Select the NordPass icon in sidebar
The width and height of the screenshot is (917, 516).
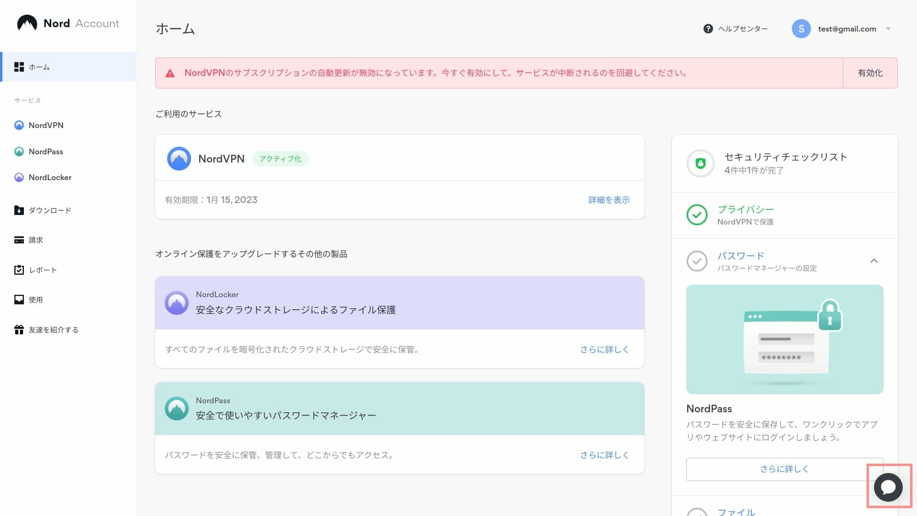point(19,151)
